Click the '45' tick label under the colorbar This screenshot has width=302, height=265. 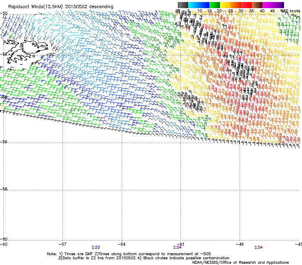point(272,11)
